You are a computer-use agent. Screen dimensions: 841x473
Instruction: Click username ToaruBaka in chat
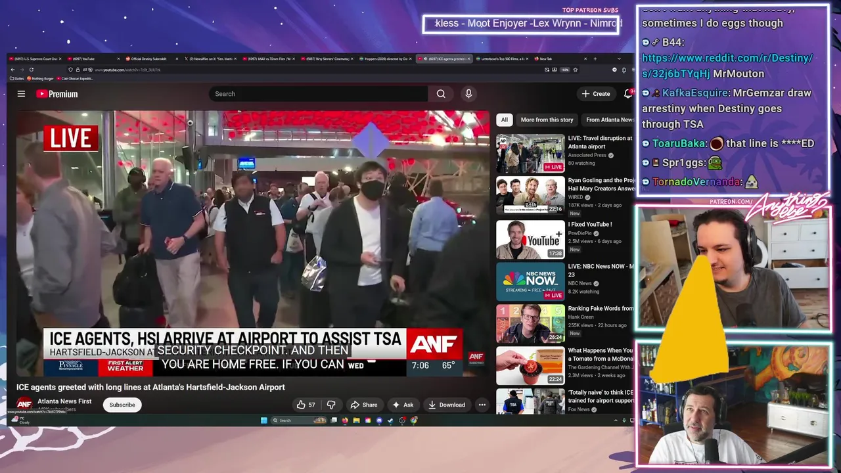679,143
